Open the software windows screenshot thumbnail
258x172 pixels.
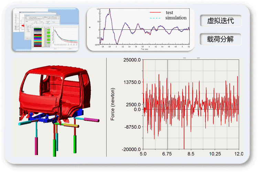(x=46, y=30)
